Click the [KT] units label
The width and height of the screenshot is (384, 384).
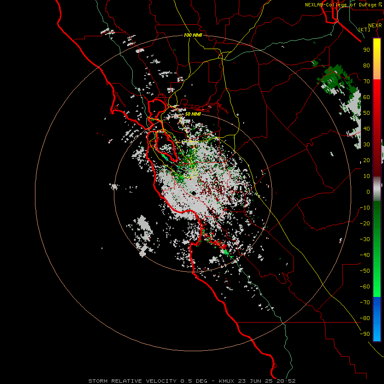(x=364, y=29)
